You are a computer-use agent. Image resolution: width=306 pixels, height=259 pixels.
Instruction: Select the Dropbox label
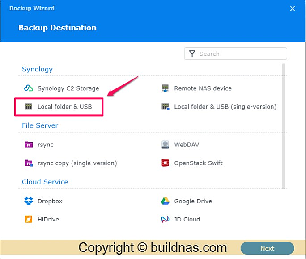pos(50,201)
